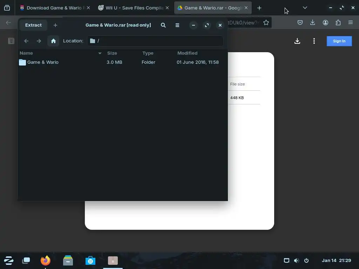Click the Sign in button
The image size is (359, 269).
pos(339,41)
